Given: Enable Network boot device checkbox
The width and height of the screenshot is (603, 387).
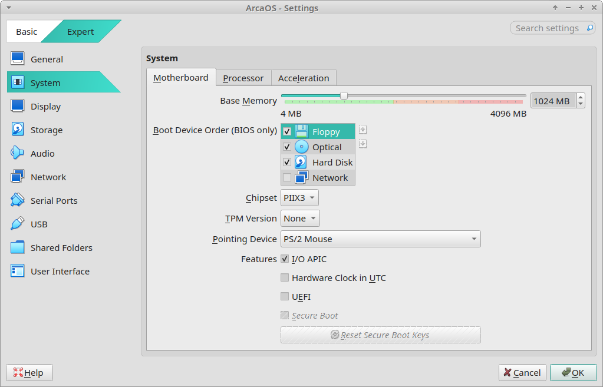Looking at the screenshot, I should coord(287,177).
